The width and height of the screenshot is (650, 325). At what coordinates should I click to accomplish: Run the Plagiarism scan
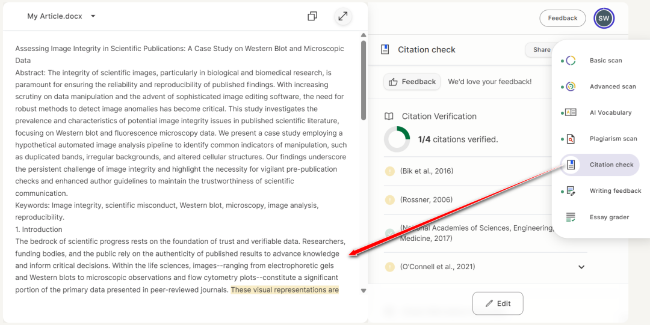coord(613,139)
